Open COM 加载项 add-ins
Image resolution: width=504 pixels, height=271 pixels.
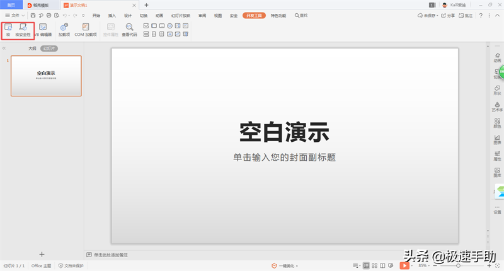click(86, 30)
